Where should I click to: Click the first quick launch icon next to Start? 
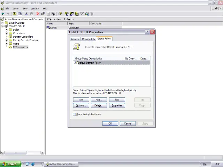point(28,164)
